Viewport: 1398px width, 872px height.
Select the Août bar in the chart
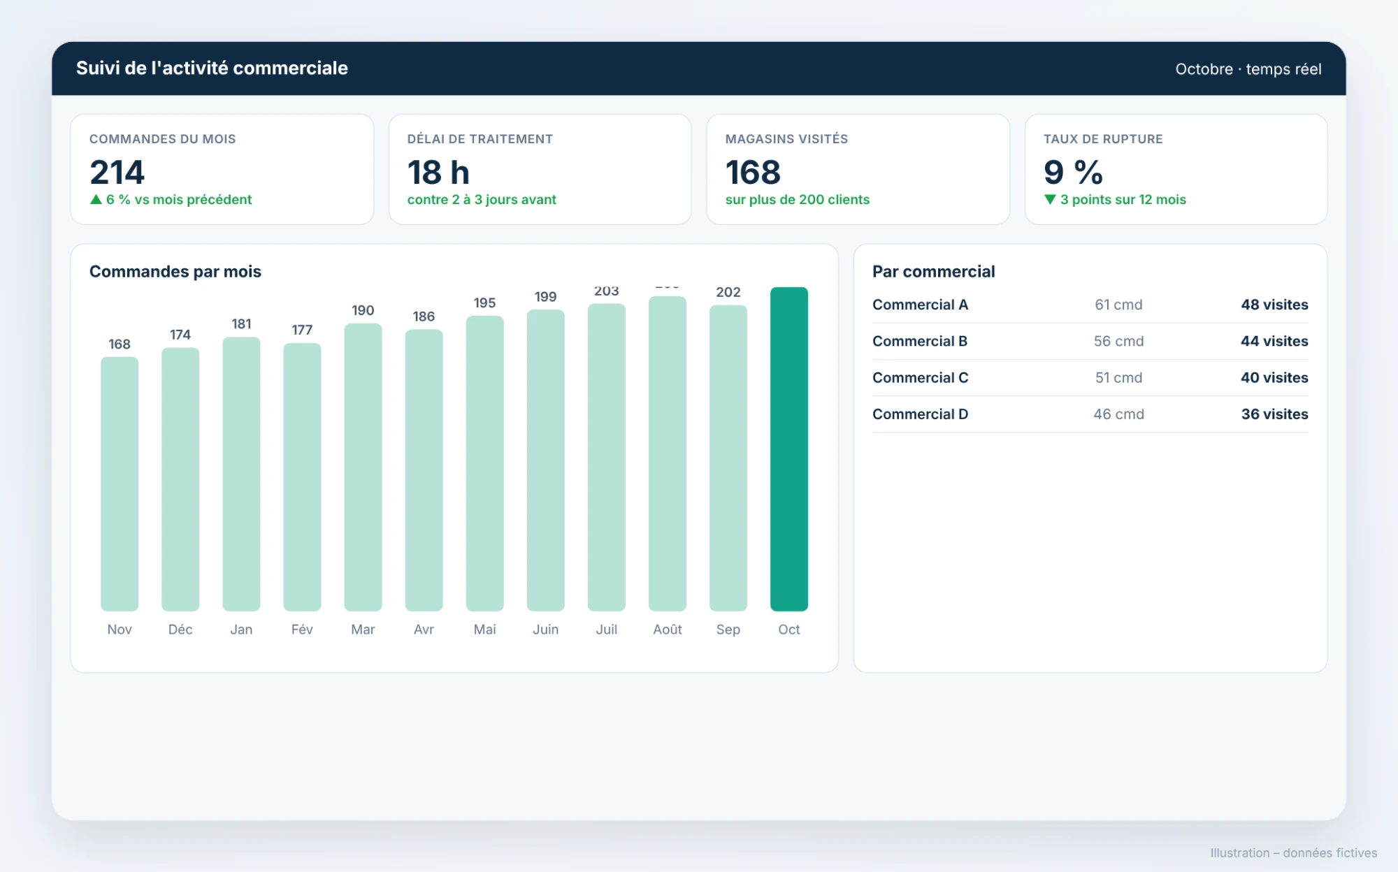point(667,453)
